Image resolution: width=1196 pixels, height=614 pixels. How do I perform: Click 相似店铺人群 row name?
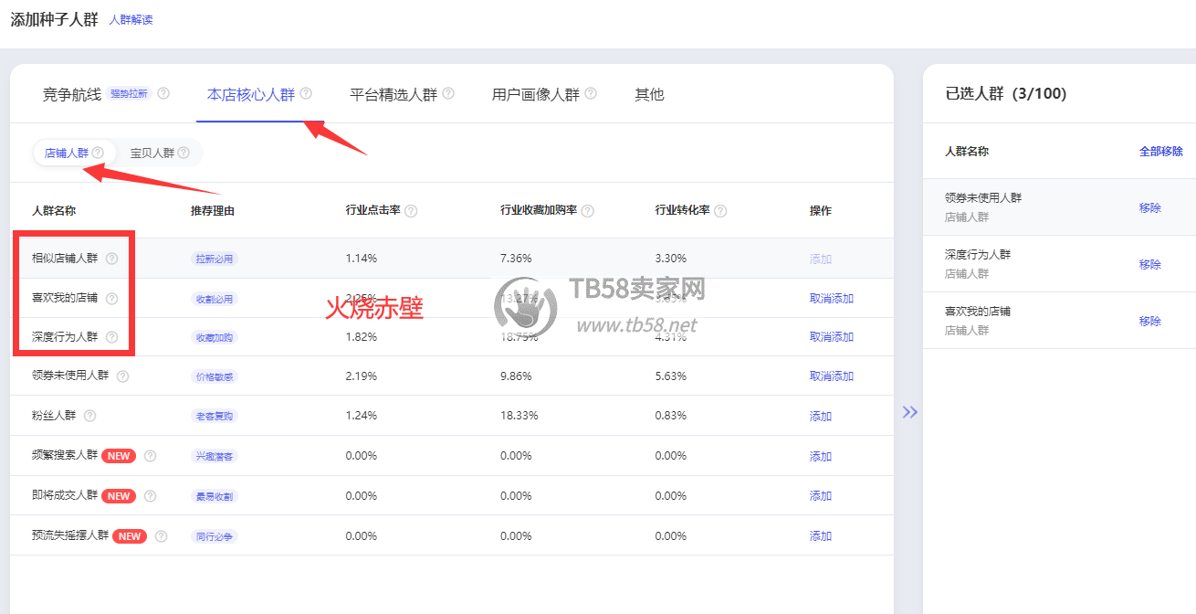[65, 259]
